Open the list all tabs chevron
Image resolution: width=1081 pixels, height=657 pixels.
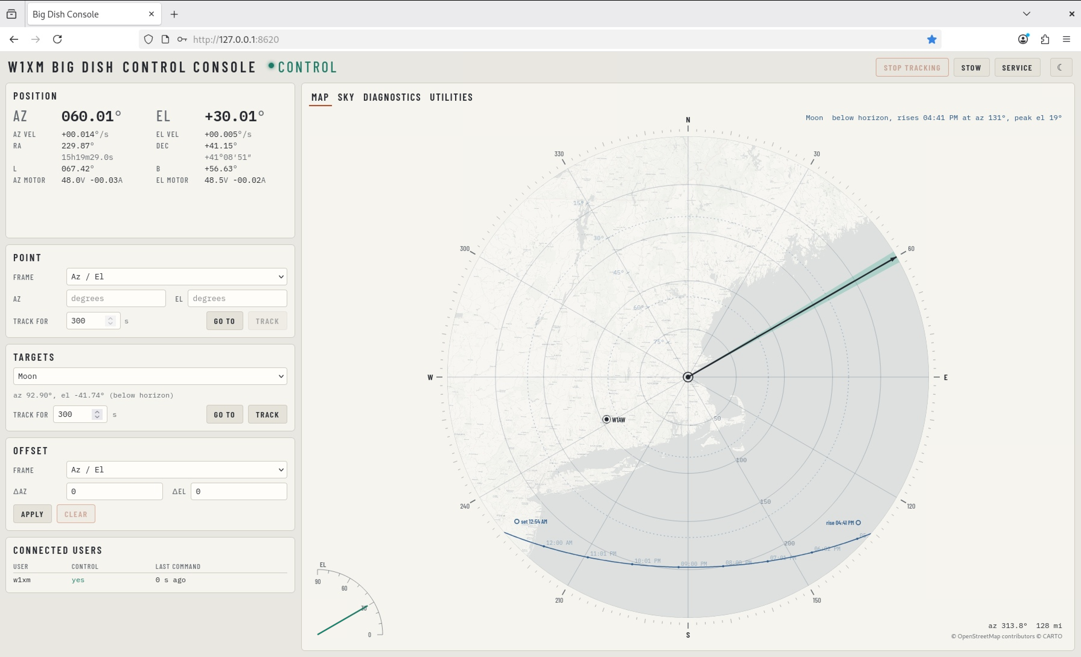coord(1026,14)
